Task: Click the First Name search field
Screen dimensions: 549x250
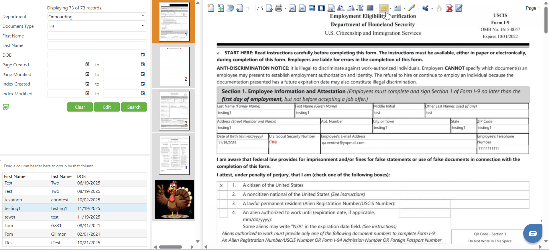Action: tap(97, 36)
